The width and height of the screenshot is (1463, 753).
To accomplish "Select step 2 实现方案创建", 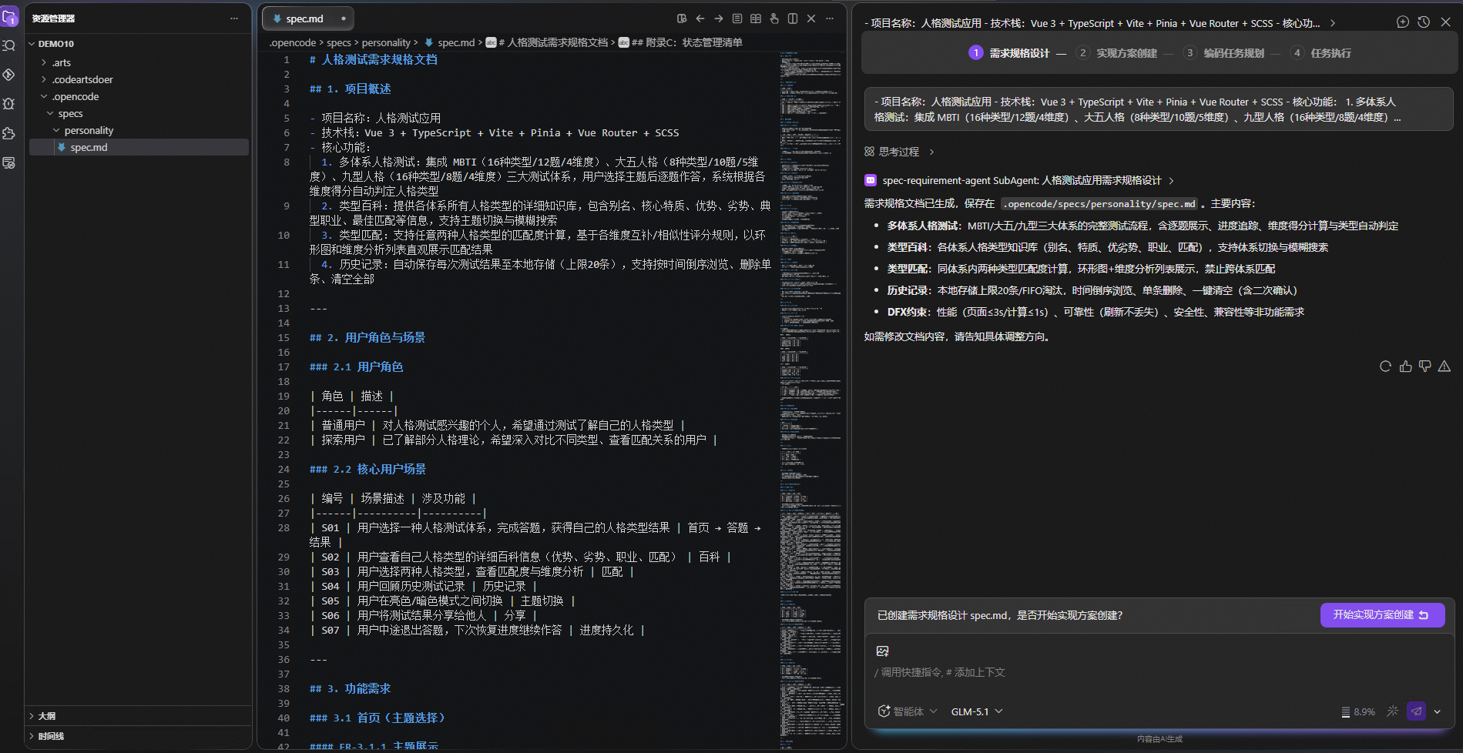I will [x=1116, y=53].
